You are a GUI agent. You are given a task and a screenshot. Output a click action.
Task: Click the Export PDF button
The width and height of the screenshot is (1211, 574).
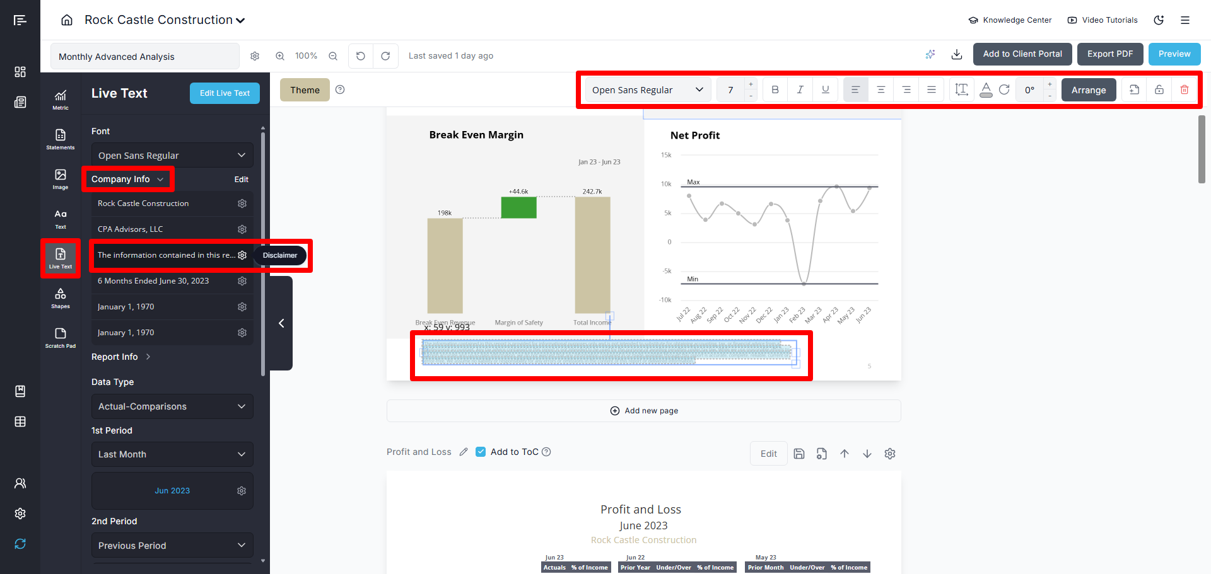1109,54
